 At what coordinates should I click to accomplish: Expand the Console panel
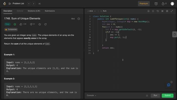[x=92, y=96]
